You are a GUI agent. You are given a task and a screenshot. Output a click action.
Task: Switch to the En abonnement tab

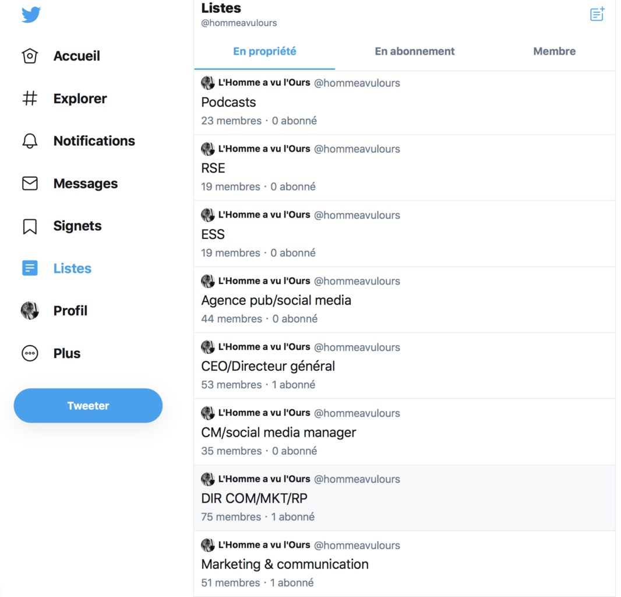coord(415,51)
